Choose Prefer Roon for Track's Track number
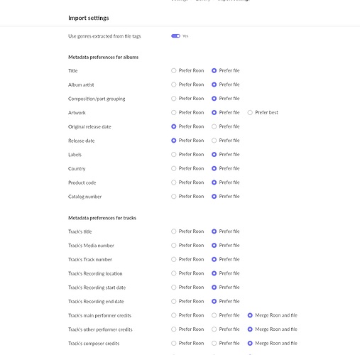360x355 pixels. (174, 259)
